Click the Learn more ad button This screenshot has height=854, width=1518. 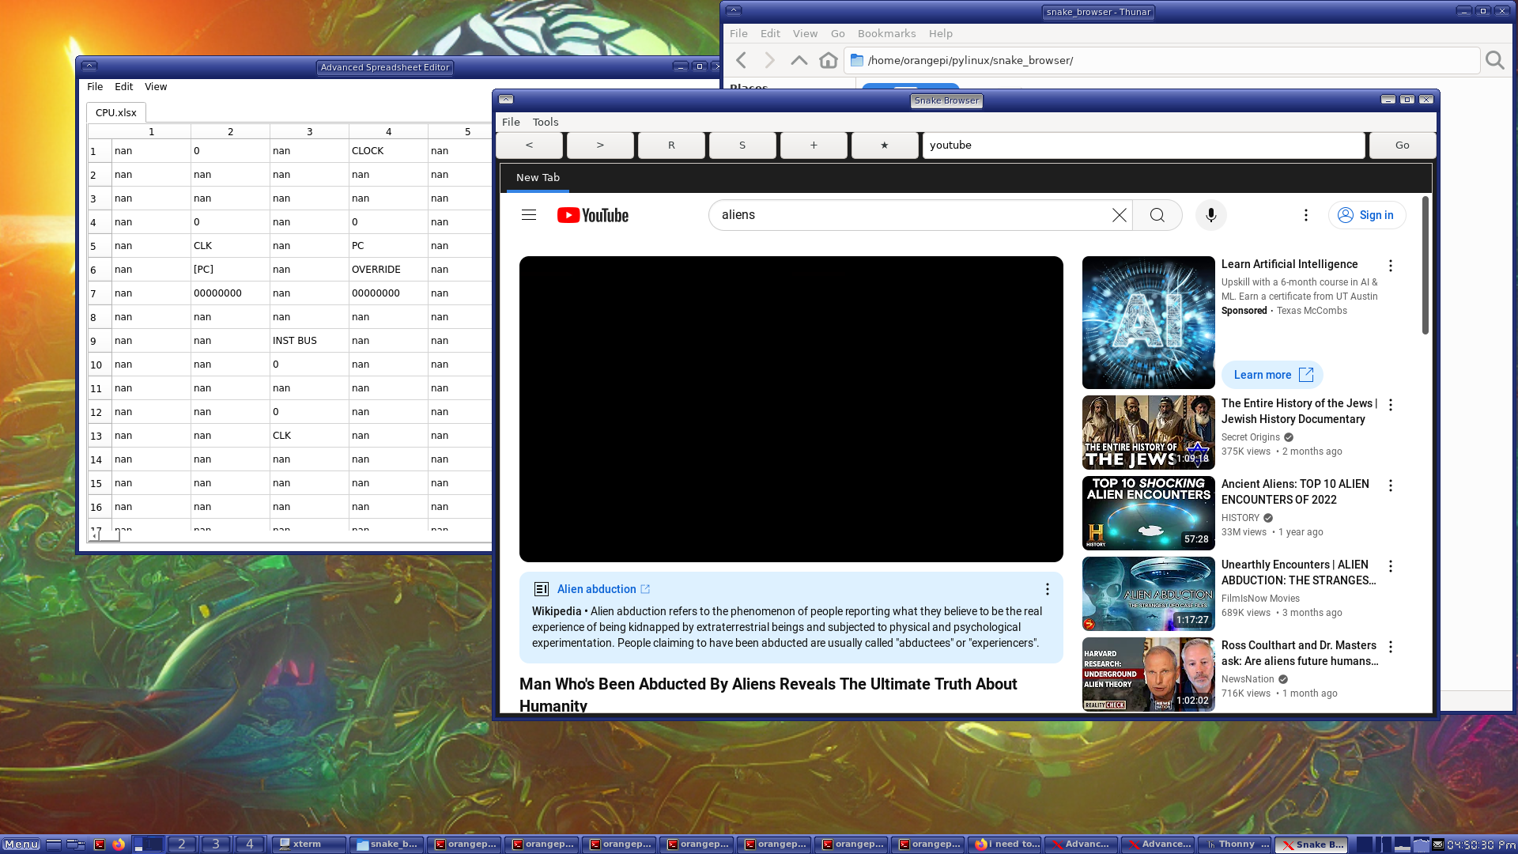(1272, 375)
